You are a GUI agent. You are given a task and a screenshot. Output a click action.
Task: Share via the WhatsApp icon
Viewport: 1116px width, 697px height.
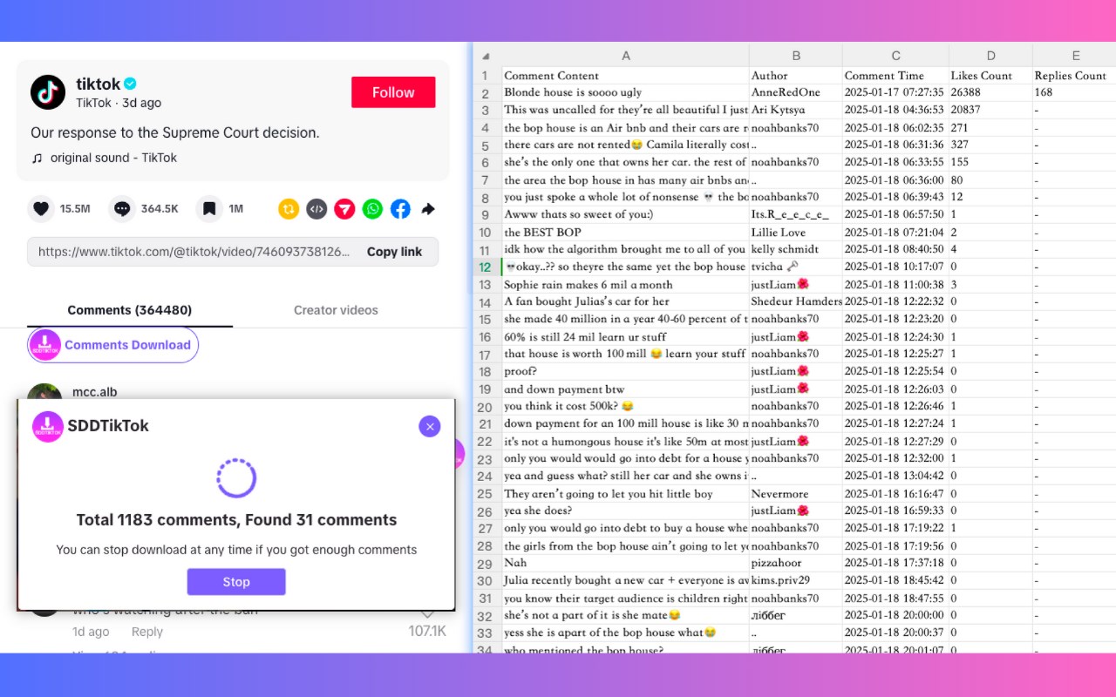coord(372,209)
